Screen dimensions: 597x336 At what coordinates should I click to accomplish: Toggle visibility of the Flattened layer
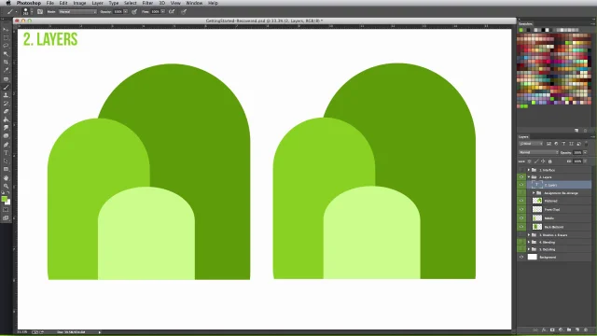click(x=521, y=201)
